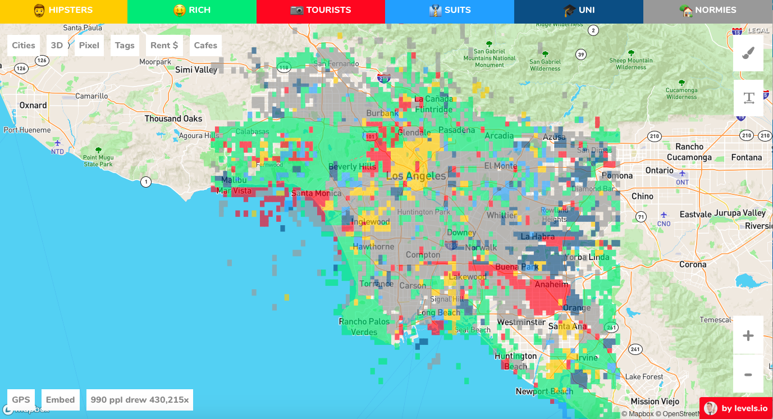
Task: Toggle the Rent $ overlay
Action: point(164,45)
